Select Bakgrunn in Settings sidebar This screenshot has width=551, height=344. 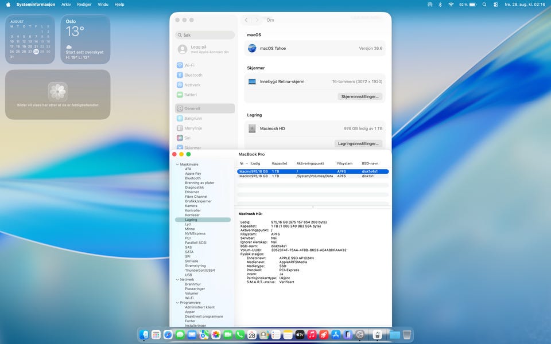tap(205, 118)
